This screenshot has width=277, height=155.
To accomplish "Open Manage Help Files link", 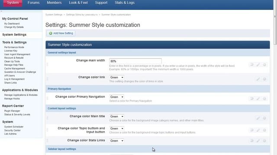I will pos(13,65).
